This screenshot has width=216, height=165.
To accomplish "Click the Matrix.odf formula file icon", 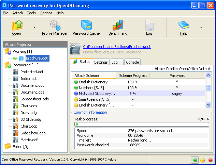I will [16, 140].
